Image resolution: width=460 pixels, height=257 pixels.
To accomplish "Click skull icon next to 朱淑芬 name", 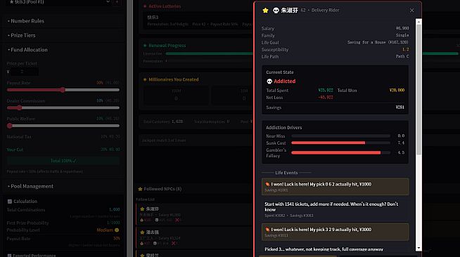I will click(276, 11).
